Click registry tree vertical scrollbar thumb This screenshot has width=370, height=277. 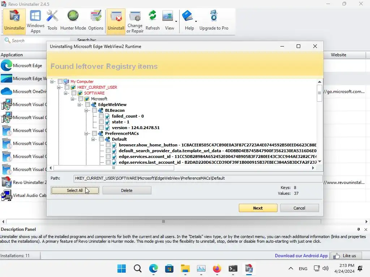pyautogui.click(x=319, y=93)
